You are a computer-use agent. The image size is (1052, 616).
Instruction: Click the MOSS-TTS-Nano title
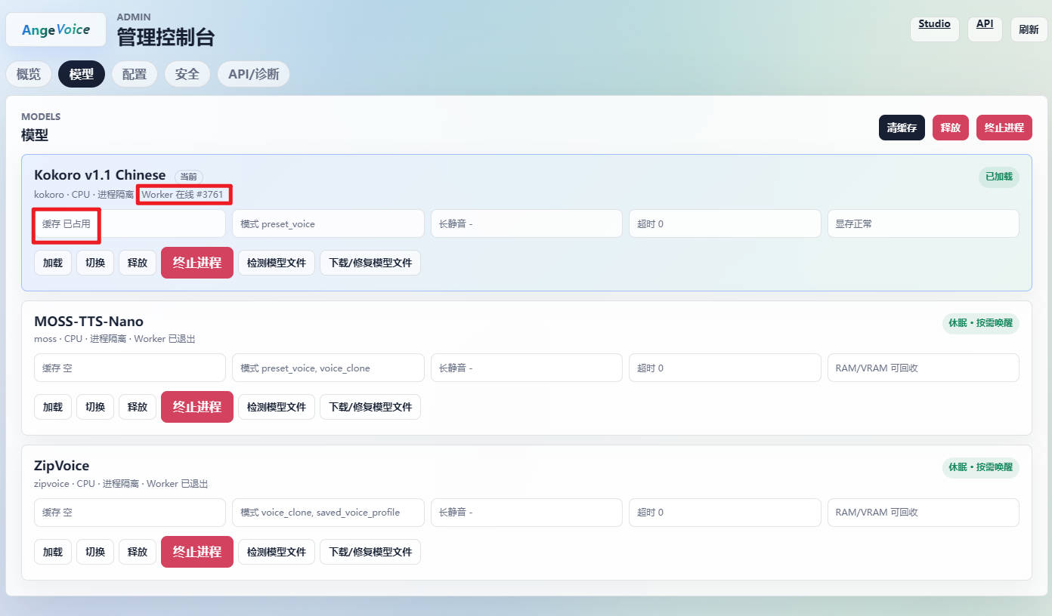[x=89, y=322]
